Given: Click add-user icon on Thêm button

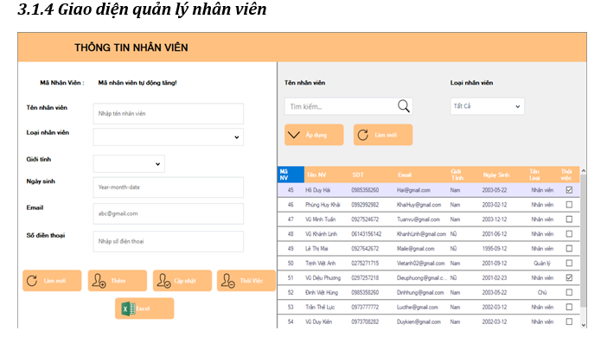Looking at the screenshot, I should 99,281.
